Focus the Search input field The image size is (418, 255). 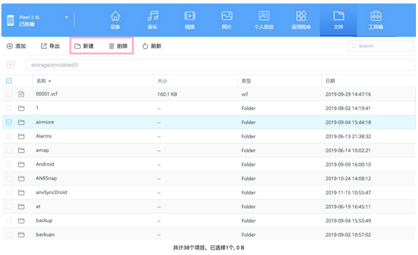(x=380, y=46)
